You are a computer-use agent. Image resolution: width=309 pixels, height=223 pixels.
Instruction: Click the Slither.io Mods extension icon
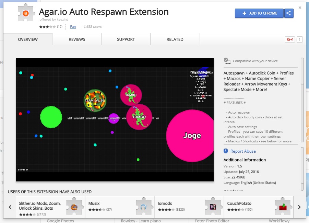74,207
